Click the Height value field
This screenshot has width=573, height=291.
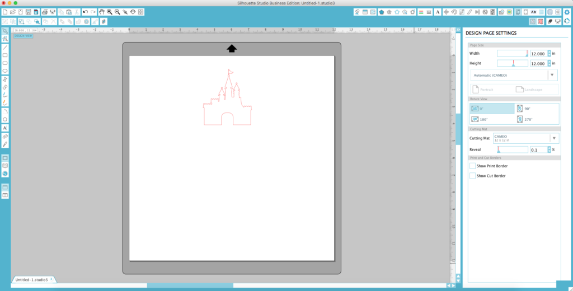[x=539, y=64]
